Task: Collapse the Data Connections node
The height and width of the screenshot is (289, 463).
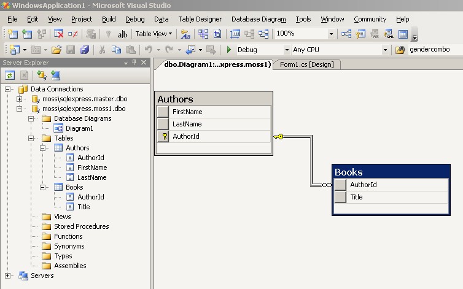Action: pos(7,89)
